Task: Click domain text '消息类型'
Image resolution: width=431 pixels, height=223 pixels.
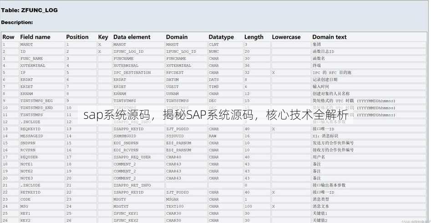Action: (321, 199)
